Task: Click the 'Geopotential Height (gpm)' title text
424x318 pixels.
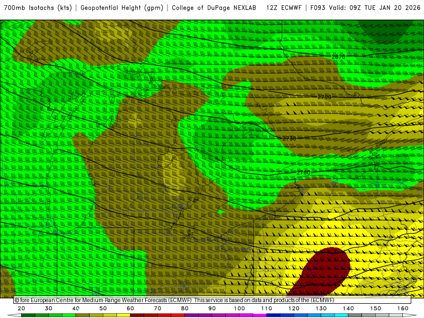Action: point(122,8)
